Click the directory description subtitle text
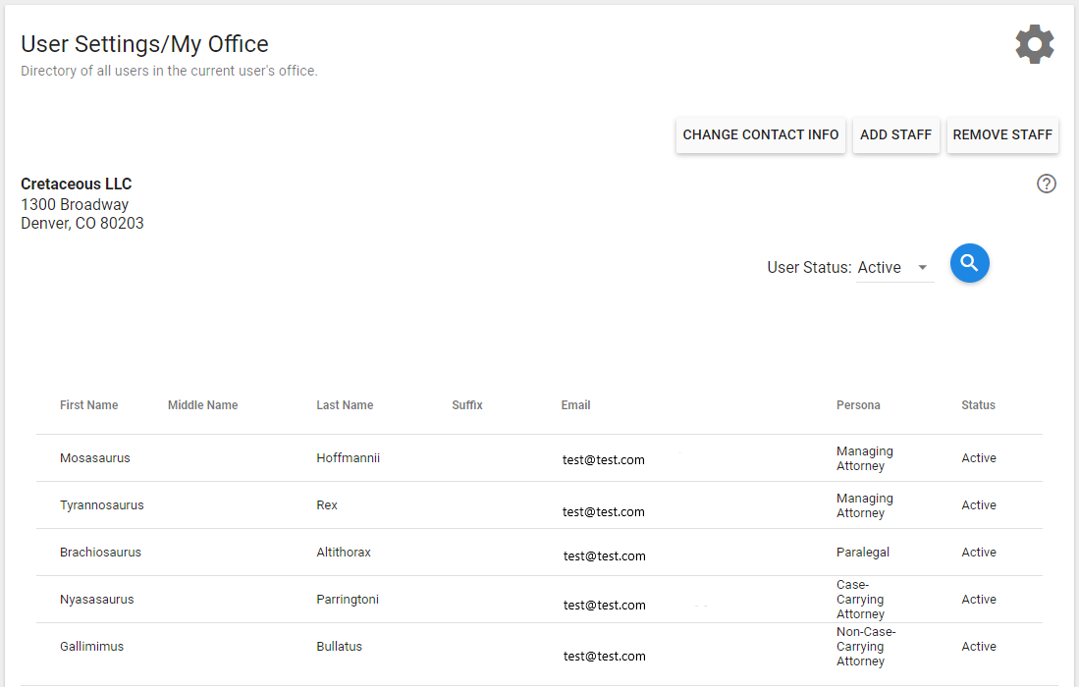This screenshot has height=687, width=1079. pos(169,71)
